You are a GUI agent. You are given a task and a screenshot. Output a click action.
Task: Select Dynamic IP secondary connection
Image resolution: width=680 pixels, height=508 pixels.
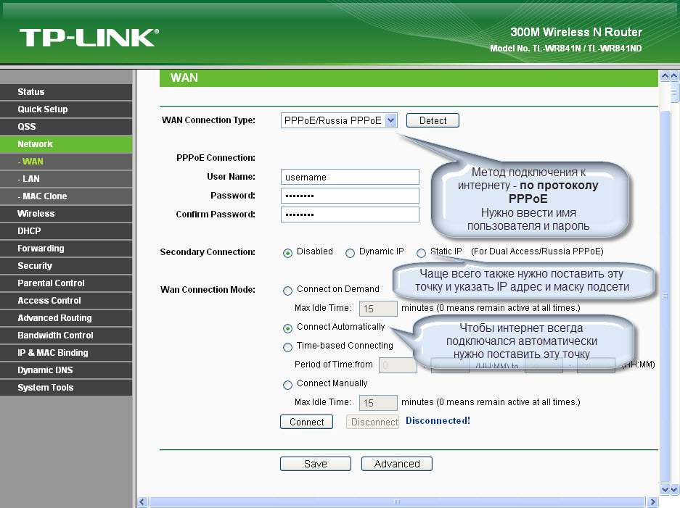click(x=350, y=253)
